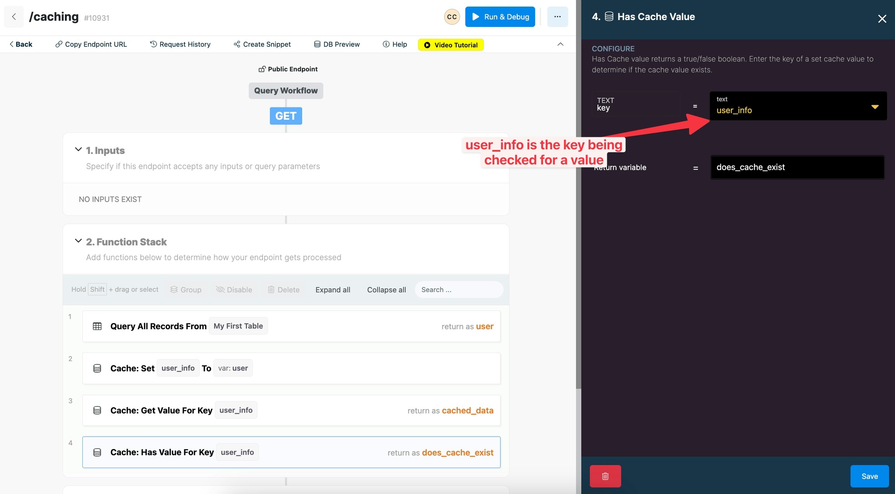The width and height of the screenshot is (895, 494).
Task: Click the red trash delete icon
Action: point(605,476)
